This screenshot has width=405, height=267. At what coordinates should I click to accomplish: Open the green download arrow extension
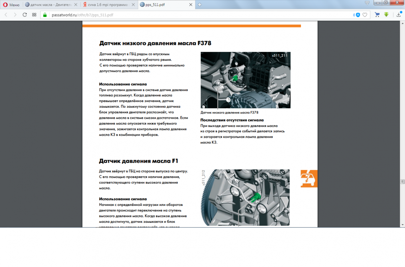pos(386,15)
